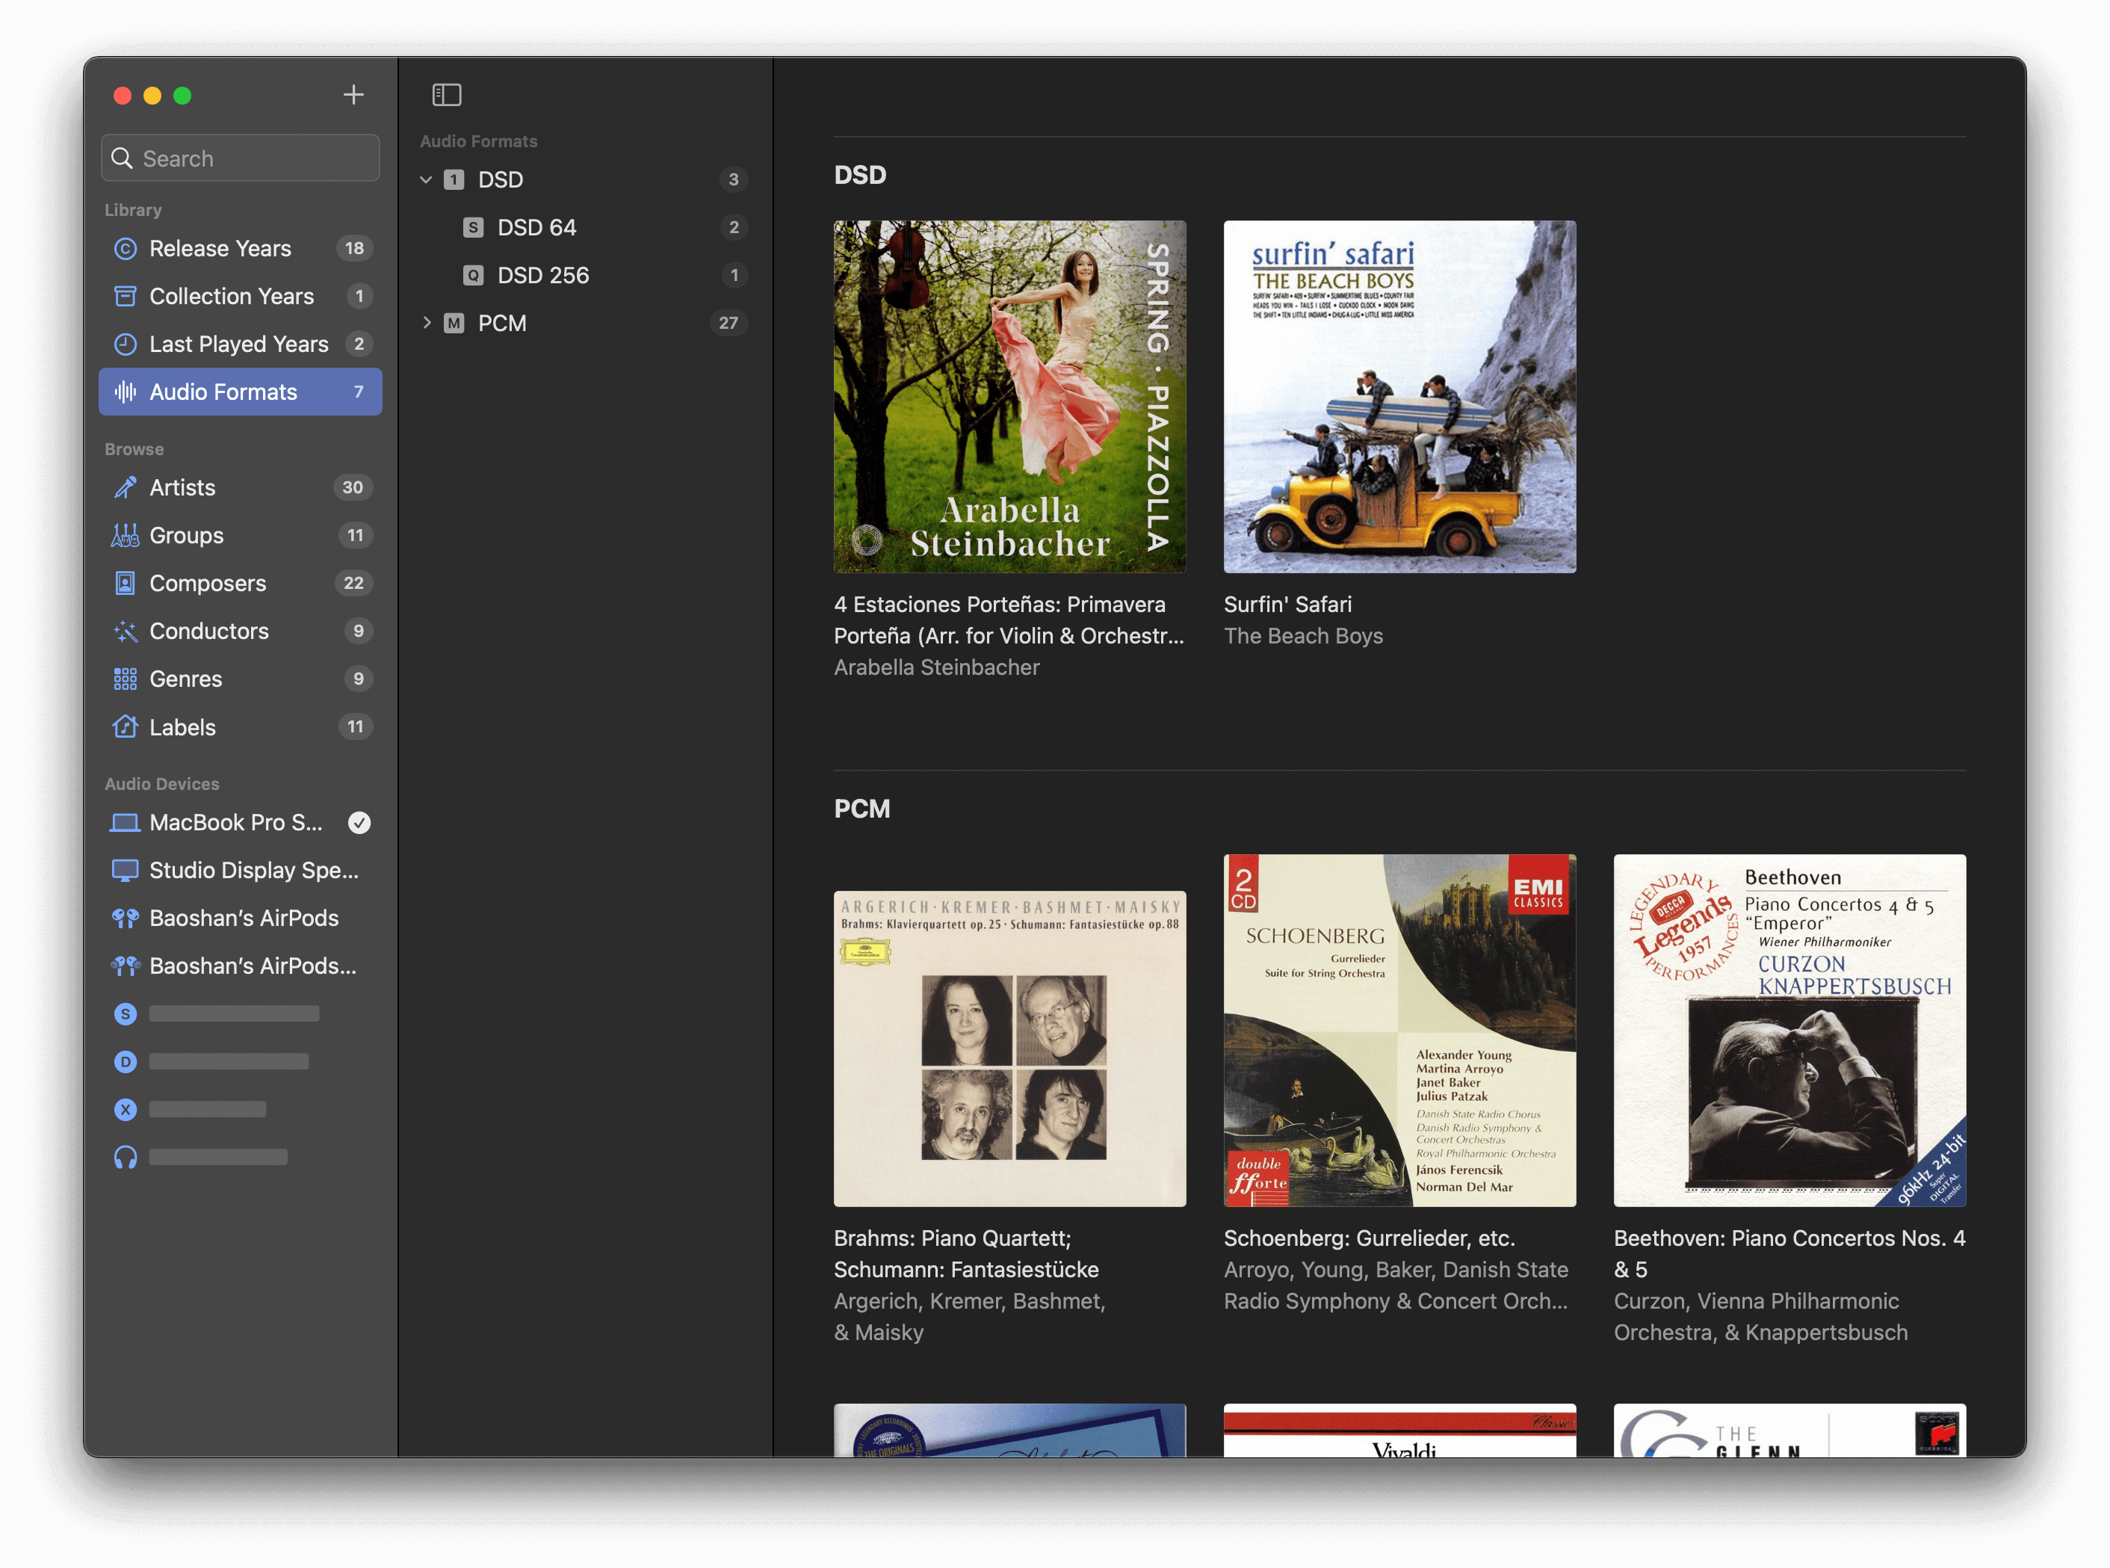This screenshot has width=2110, height=1568.
Task: Open Collection Years in Library
Action: point(231,296)
